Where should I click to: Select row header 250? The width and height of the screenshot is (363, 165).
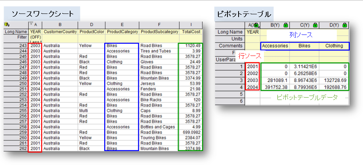(16, 83)
